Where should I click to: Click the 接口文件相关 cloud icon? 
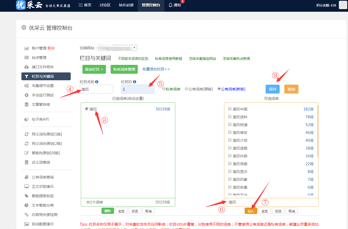click(x=26, y=67)
